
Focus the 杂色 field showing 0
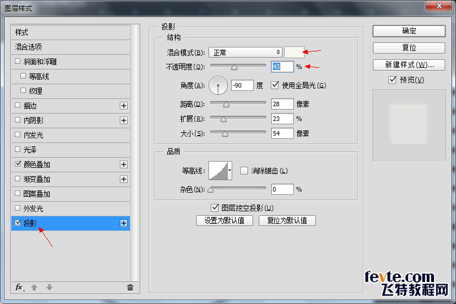(x=283, y=189)
